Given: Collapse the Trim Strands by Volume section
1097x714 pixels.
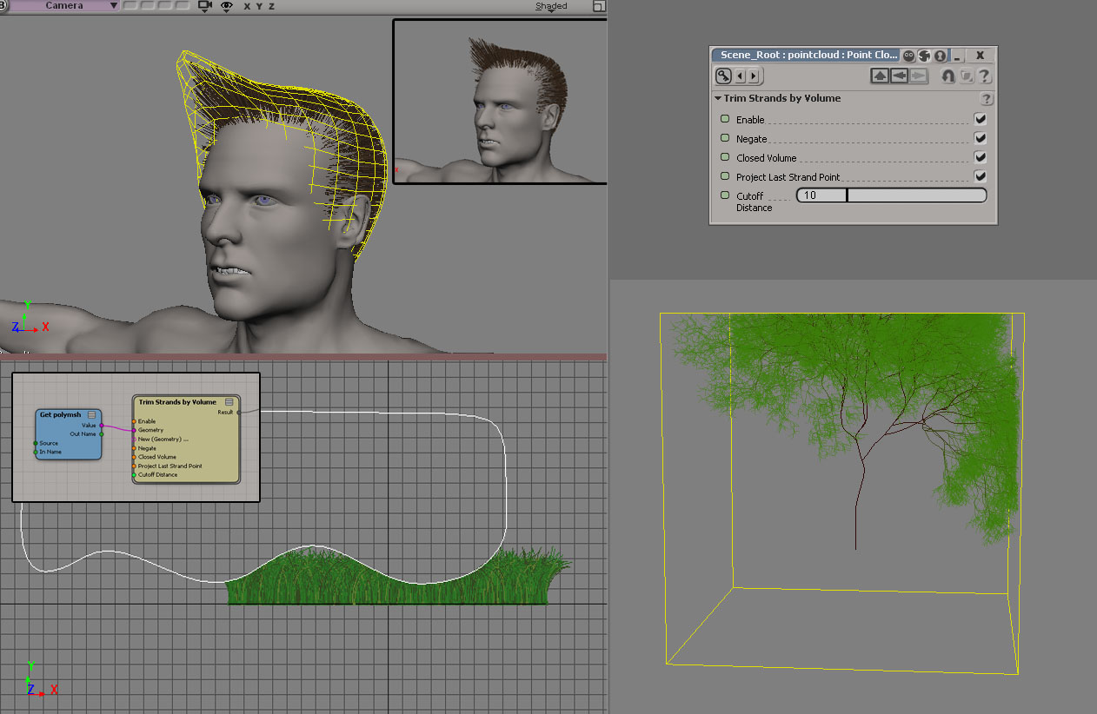Looking at the screenshot, I should click(x=718, y=99).
